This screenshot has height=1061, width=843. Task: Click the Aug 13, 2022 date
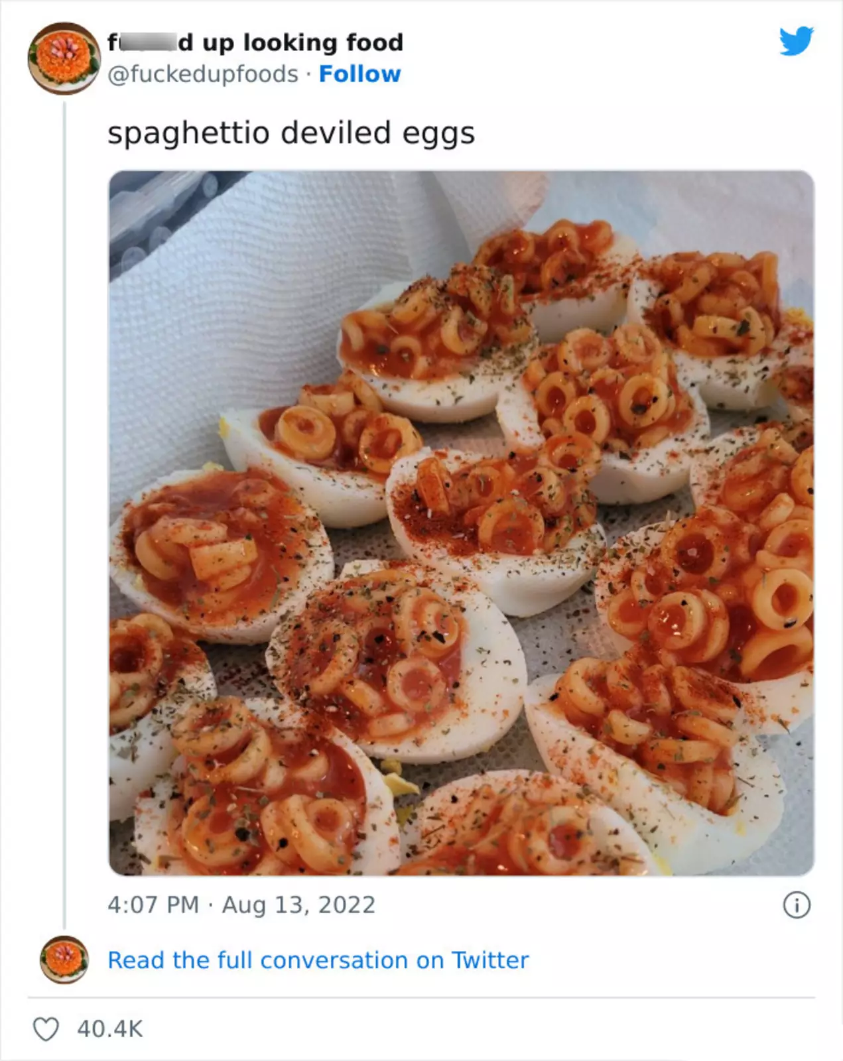click(x=298, y=905)
